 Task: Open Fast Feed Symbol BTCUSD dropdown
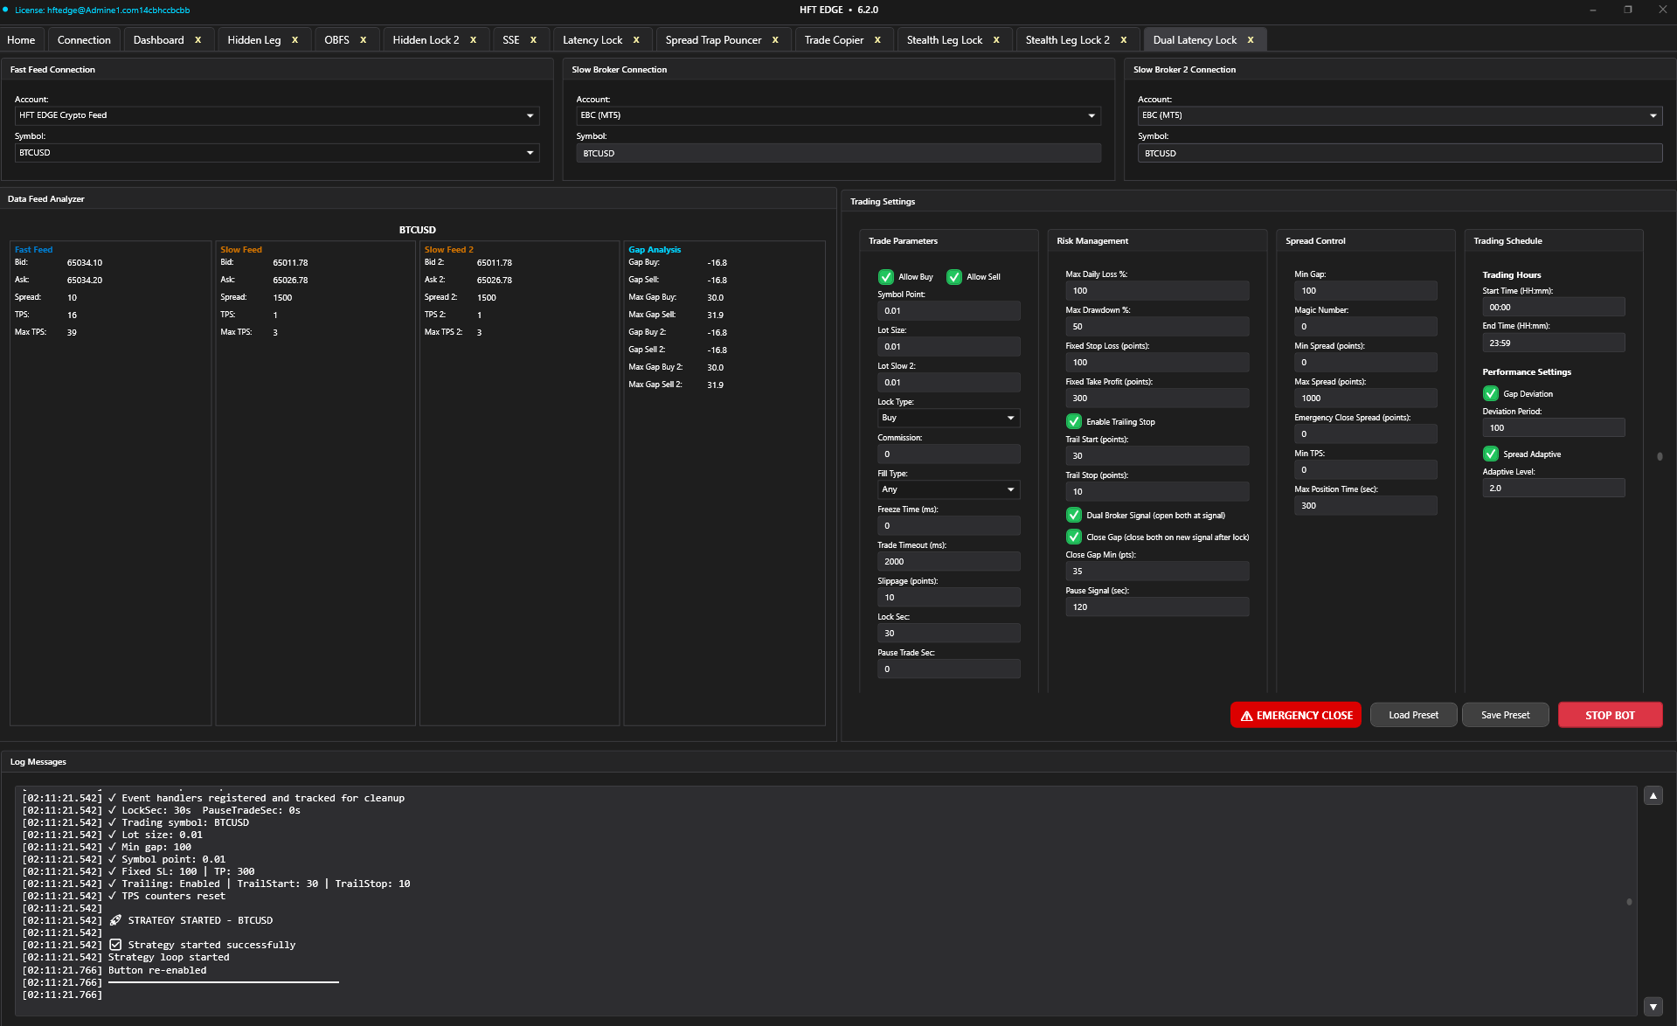(x=276, y=153)
